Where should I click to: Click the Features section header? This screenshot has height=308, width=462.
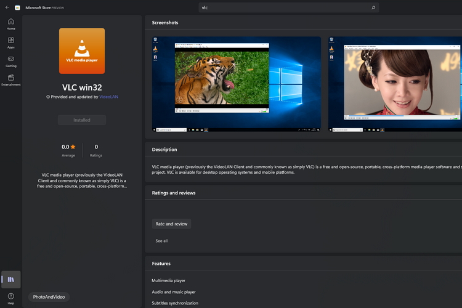pos(161,264)
